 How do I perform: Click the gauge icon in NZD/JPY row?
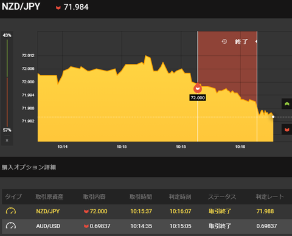[11, 211]
